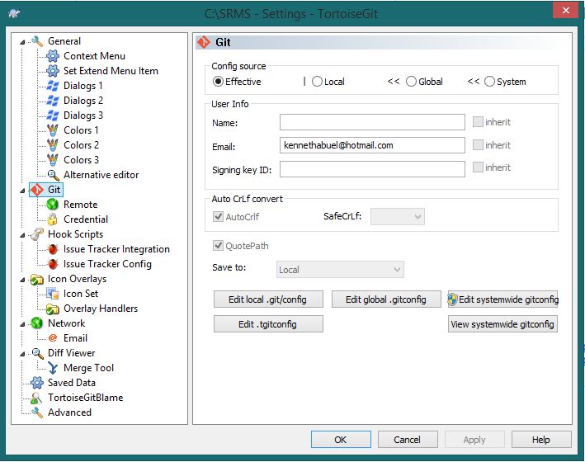This screenshot has height=462, width=585.
Task: Click the Credential padlock icon
Action: 53,219
